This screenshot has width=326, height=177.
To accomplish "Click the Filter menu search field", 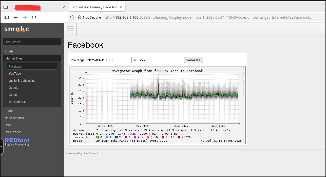I will [32, 42].
